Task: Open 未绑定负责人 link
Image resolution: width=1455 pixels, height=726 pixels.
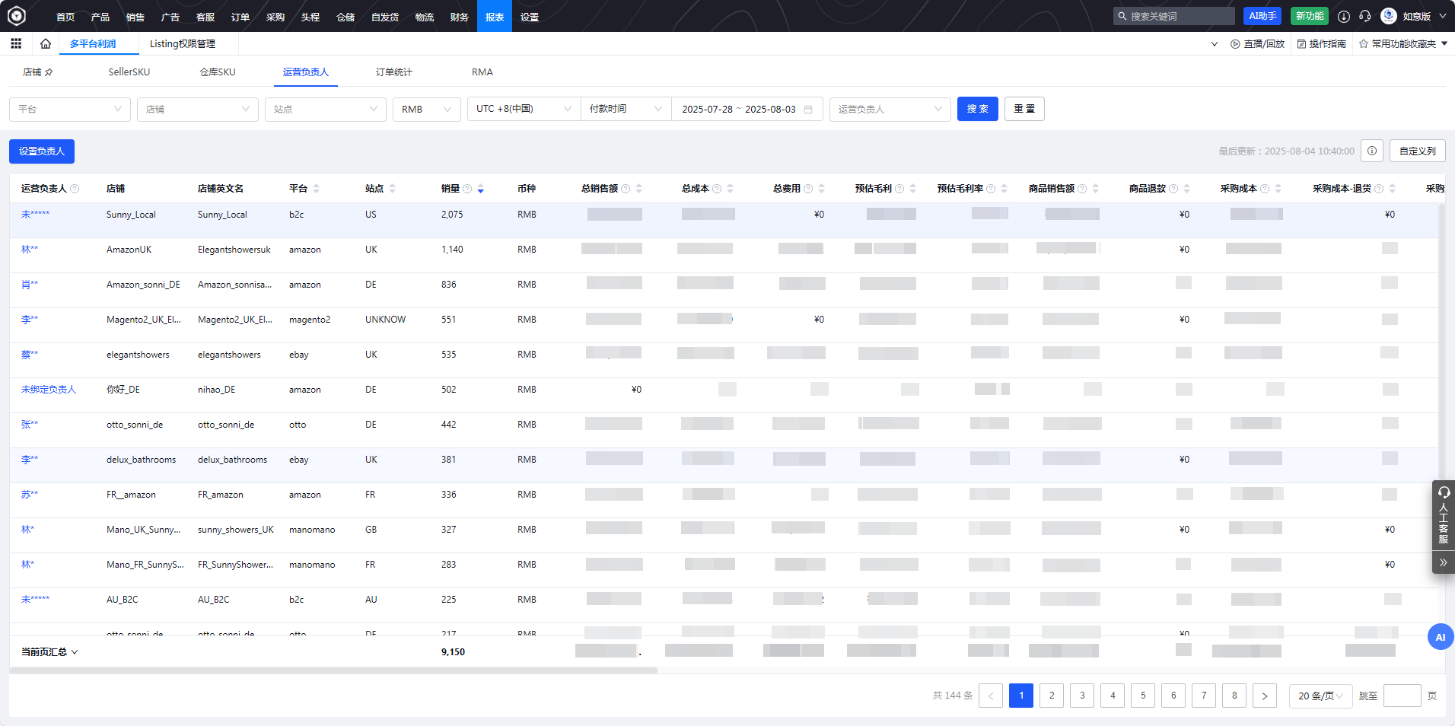Action: coord(49,390)
